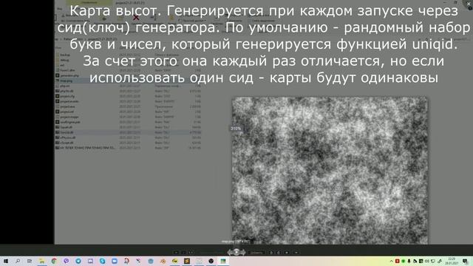Open the Windows notification center

[466, 261]
